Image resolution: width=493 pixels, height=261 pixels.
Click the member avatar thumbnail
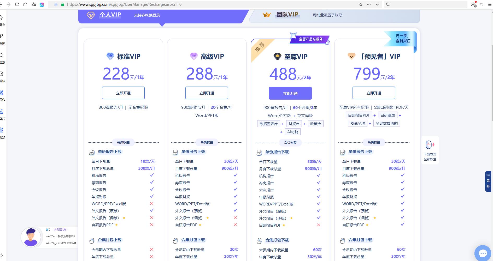point(31,237)
